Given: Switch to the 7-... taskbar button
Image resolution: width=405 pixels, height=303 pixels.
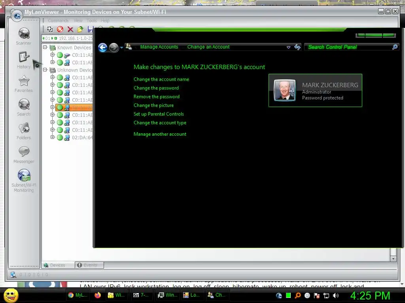Looking at the screenshot, I should point(141,295).
